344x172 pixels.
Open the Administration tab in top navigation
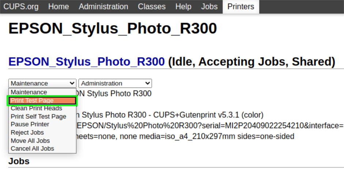(103, 7)
